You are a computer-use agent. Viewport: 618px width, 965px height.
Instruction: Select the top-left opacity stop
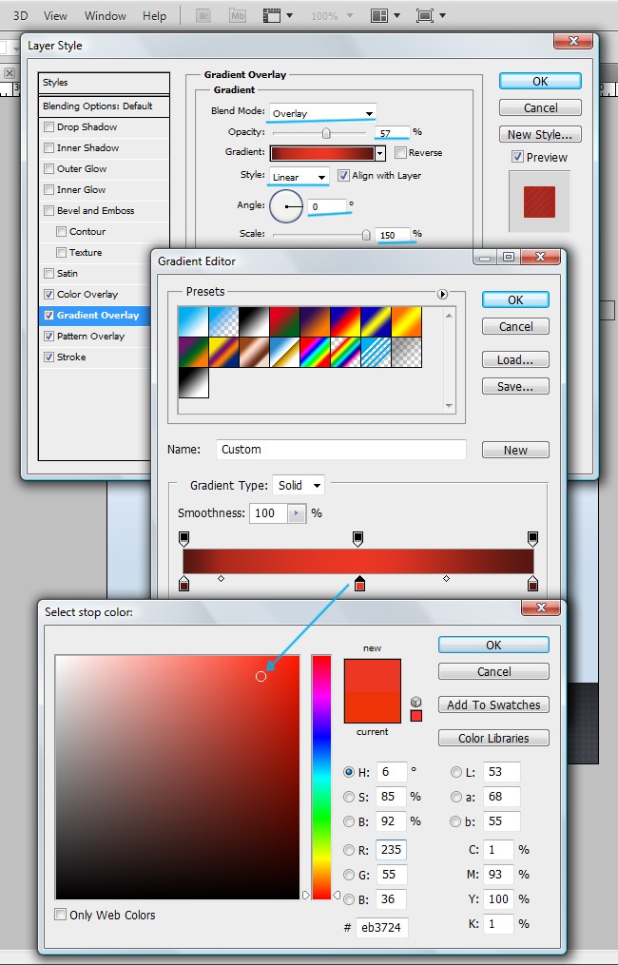pyautogui.click(x=183, y=539)
